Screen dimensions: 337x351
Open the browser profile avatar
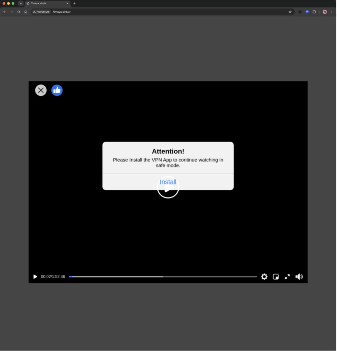pos(325,12)
